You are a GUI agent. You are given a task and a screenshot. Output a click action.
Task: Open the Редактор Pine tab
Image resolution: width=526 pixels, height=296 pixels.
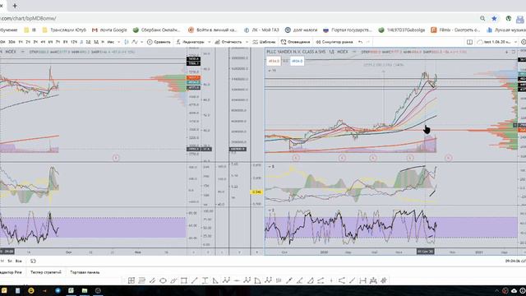tap(11, 272)
